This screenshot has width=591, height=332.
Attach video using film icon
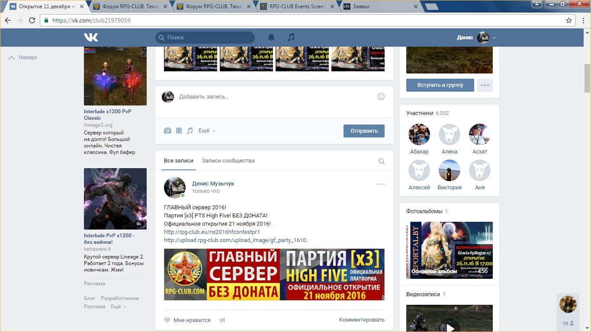[179, 131]
